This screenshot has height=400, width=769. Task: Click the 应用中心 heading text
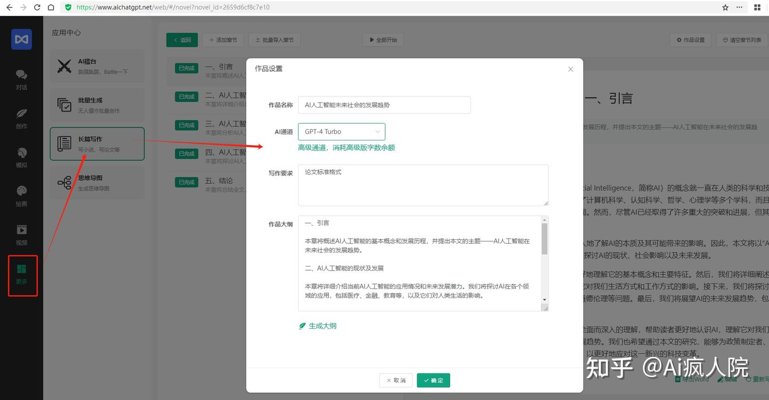click(x=66, y=33)
